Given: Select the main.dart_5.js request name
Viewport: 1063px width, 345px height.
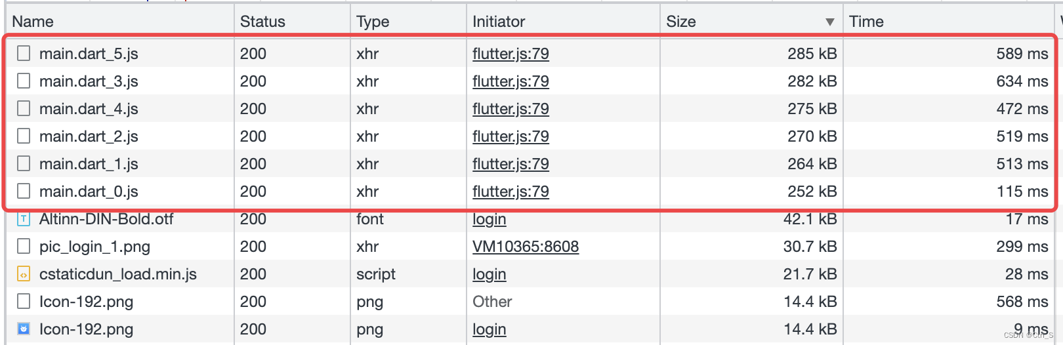Looking at the screenshot, I should pyautogui.click(x=89, y=54).
